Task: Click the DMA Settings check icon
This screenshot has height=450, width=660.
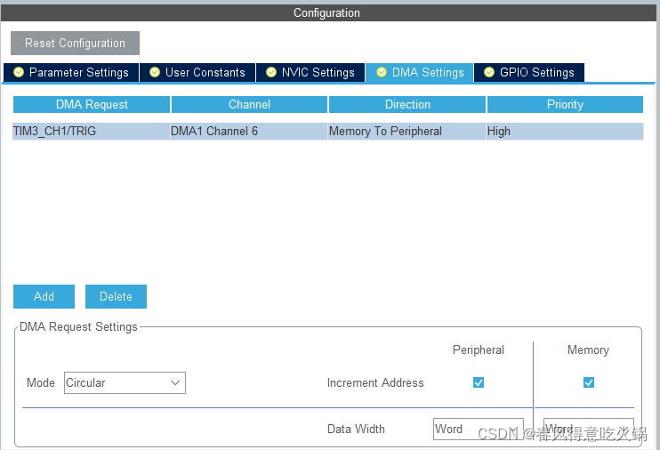Action: click(x=382, y=72)
